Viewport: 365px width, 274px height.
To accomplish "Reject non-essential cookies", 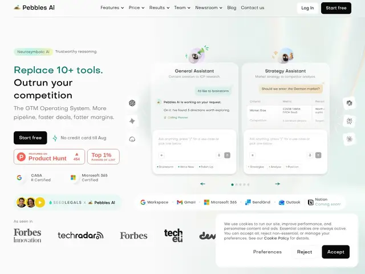I will pos(304,252).
